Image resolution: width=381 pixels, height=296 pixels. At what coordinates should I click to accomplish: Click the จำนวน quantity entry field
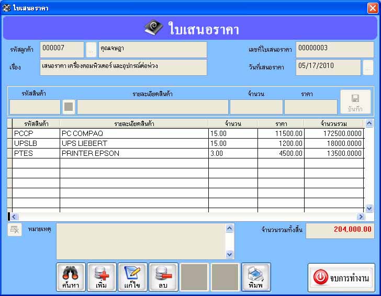pos(256,107)
